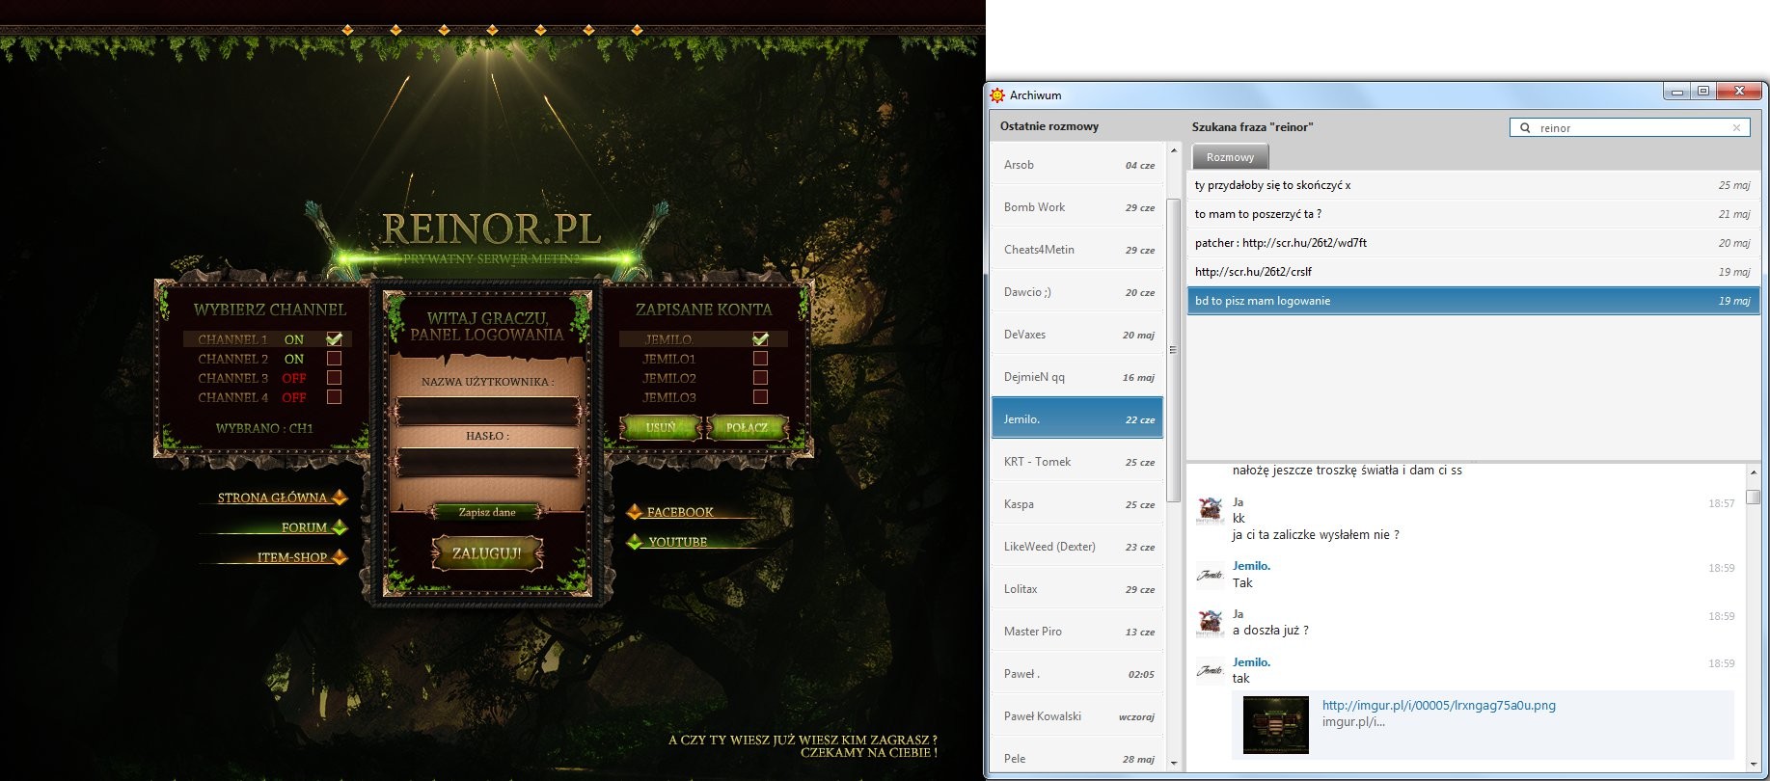Open the Paweł Kowalski conversation
Image resolution: width=1770 pixels, height=781 pixels.
[x=1077, y=716]
